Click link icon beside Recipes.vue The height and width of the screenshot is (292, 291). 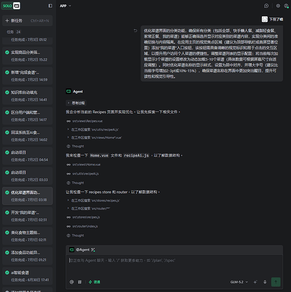(69, 121)
